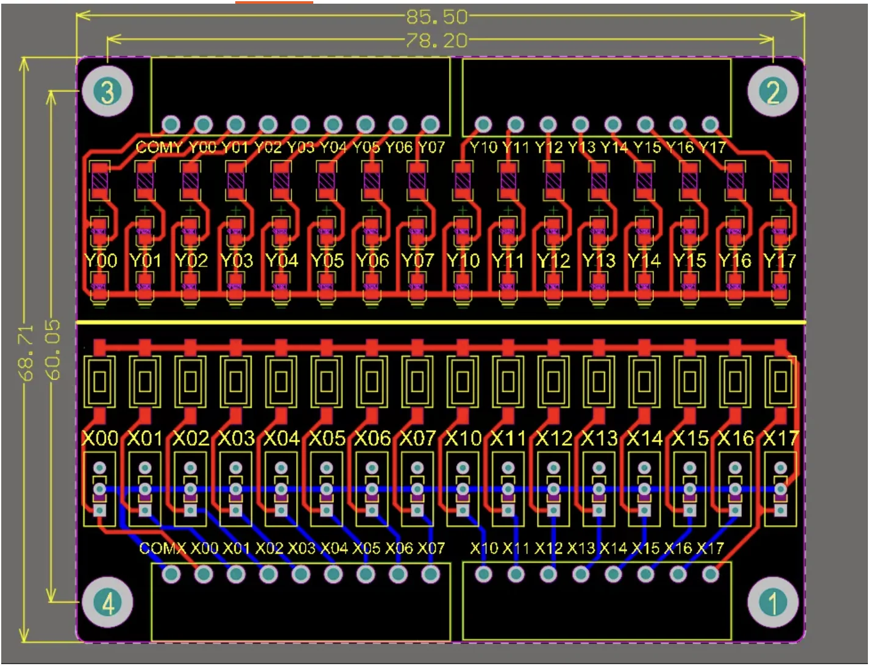Select the COMY silkscreen label
This screenshot has width=874, height=669.
(159, 147)
